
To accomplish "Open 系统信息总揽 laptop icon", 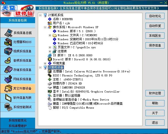I will coord(9,33).
